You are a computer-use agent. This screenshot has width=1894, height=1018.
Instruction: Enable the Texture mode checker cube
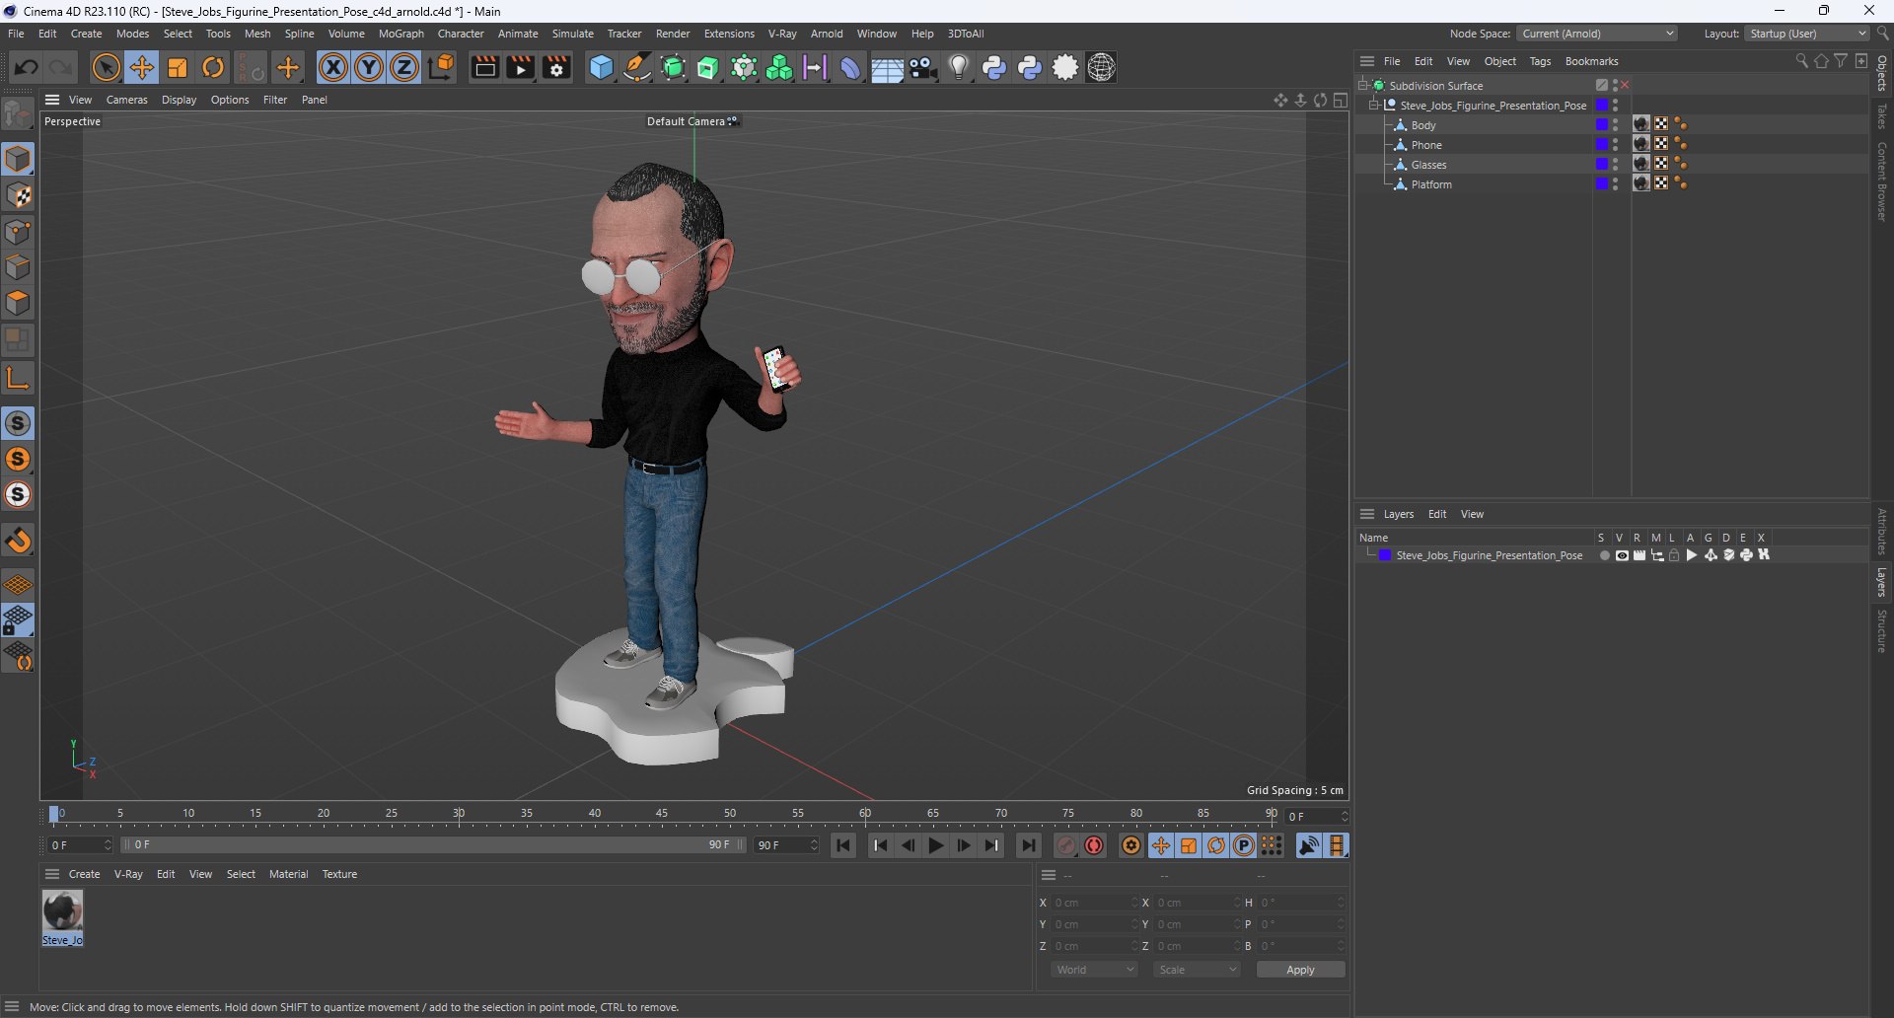pyautogui.click(x=19, y=195)
